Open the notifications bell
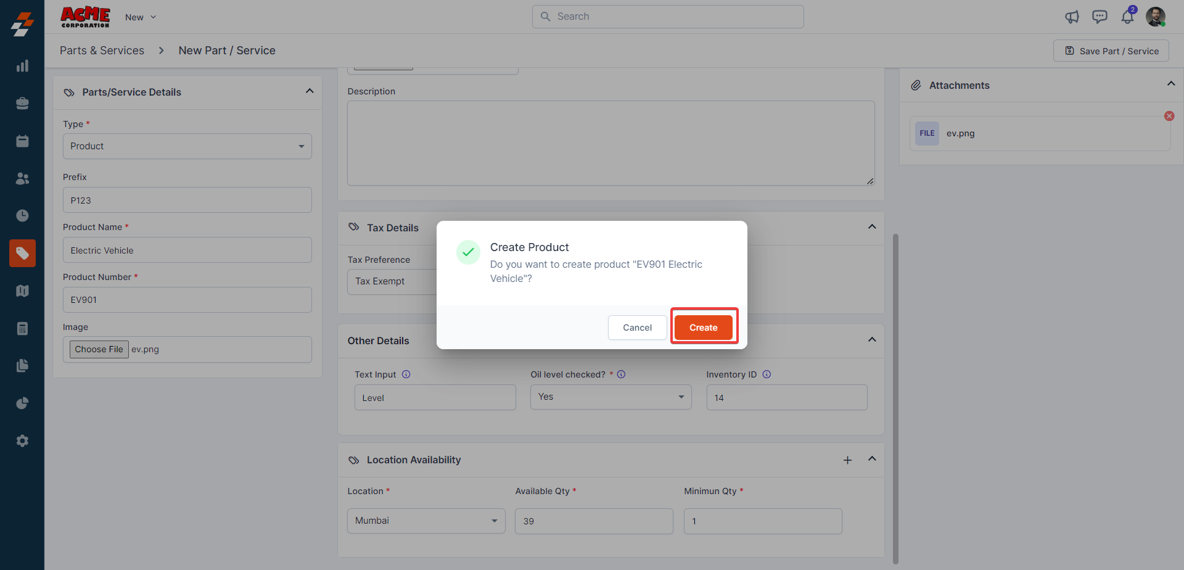 click(1127, 17)
